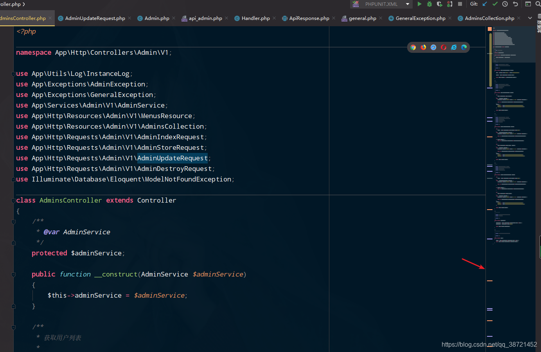Start debugging with the bug icon

[430, 4]
